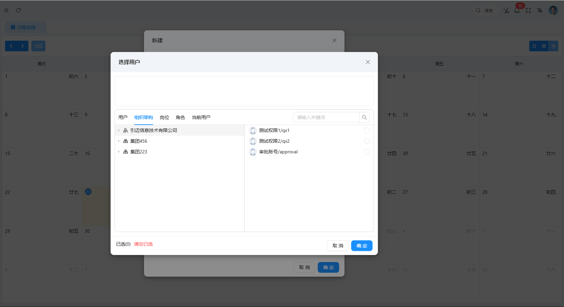Image resolution: width=564 pixels, height=307 pixels.
Task: Switch calendar to 周 view
Action: [544, 46]
